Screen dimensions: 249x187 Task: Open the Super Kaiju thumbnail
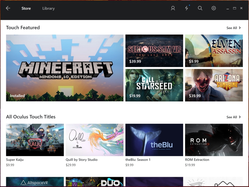coord(35,140)
